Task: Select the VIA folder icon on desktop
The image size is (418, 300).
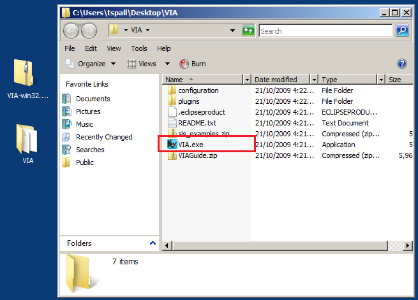Action: coord(26,139)
